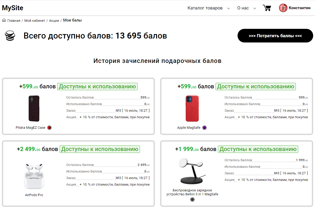Click the Потратить баллы button

tap(275, 36)
